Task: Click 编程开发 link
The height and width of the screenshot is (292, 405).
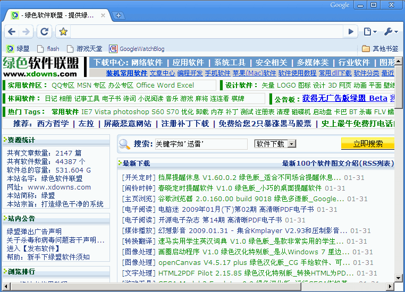Action: 190,73
